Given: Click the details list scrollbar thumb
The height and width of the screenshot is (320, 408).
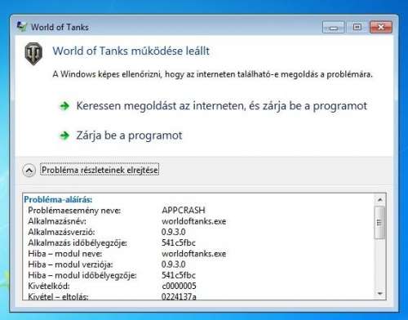Looking at the screenshot, I should click(x=379, y=223).
